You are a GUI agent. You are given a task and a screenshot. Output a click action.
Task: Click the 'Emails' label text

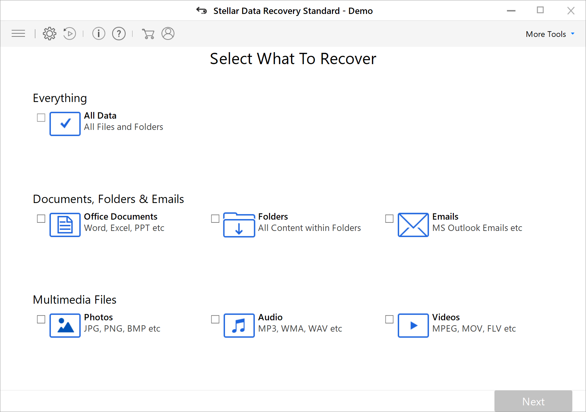point(445,217)
